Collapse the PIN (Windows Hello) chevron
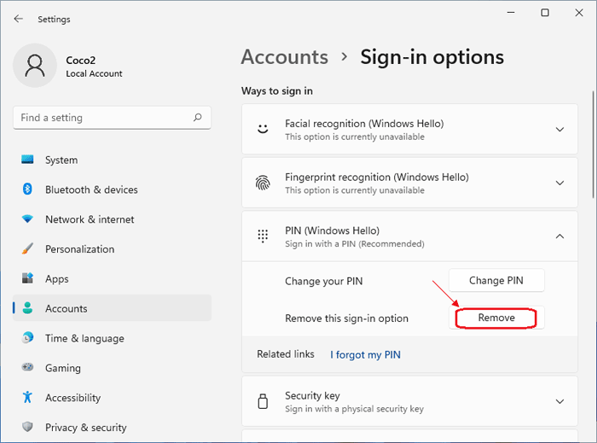The image size is (597, 443). [559, 236]
